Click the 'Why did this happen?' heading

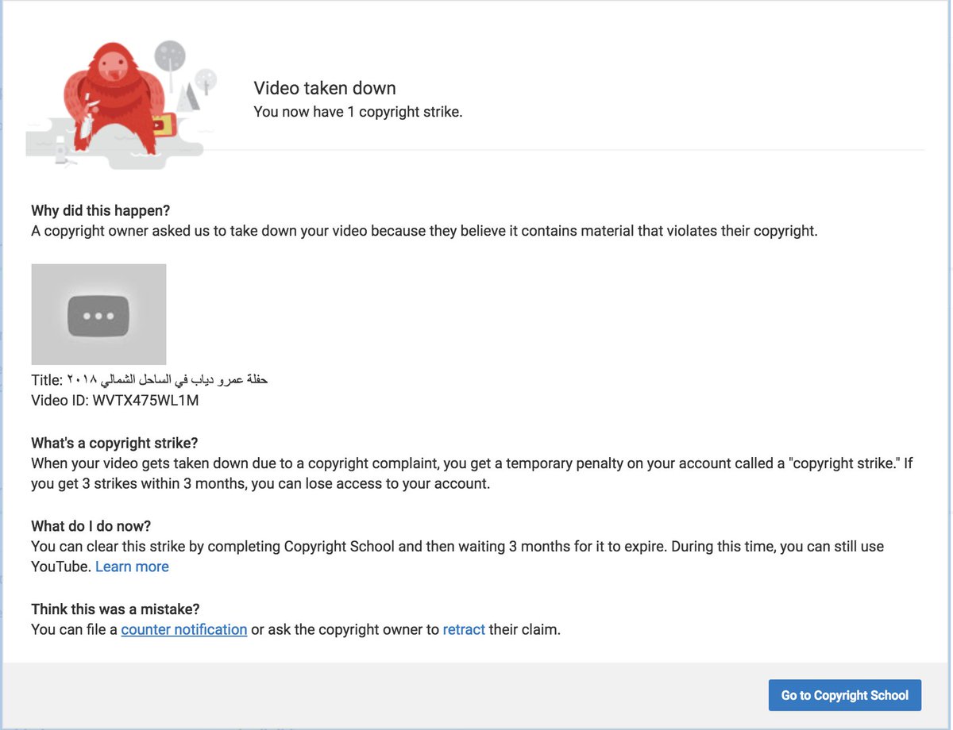click(x=101, y=210)
